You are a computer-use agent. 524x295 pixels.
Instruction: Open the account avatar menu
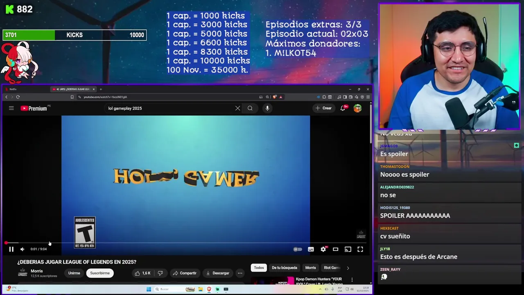pyautogui.click(x=358, y=108)
